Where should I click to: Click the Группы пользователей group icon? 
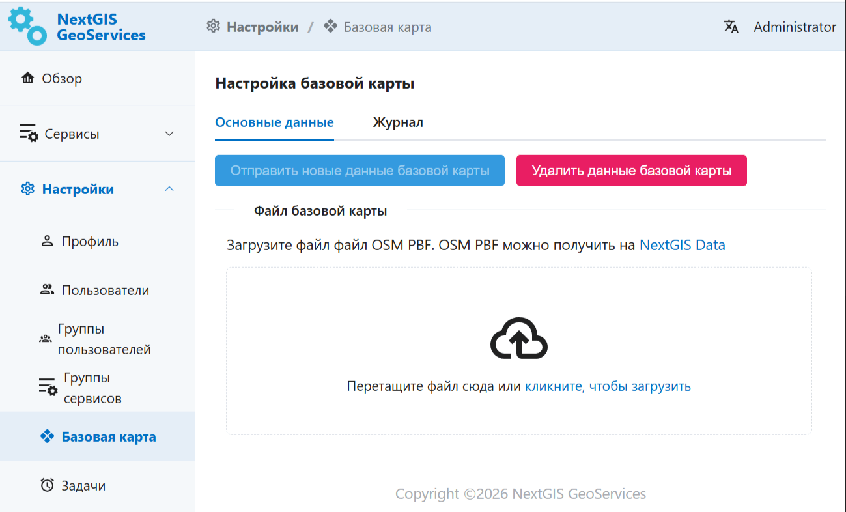(x=46, y=339)
